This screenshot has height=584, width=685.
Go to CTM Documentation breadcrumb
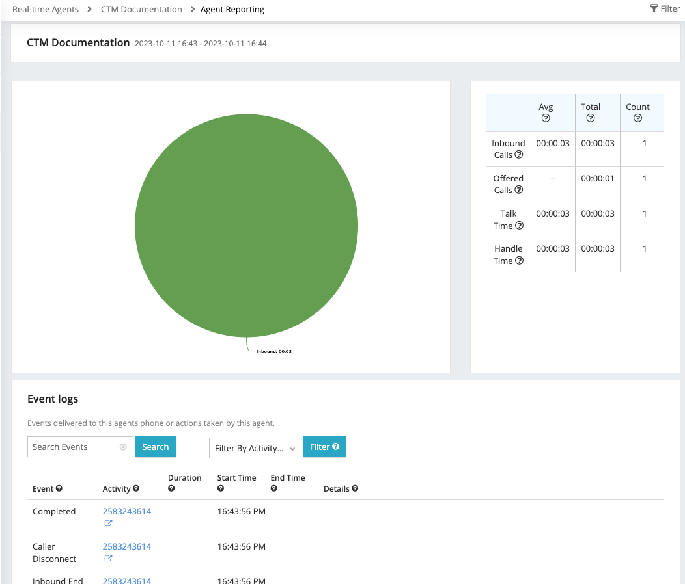(141, 9)
